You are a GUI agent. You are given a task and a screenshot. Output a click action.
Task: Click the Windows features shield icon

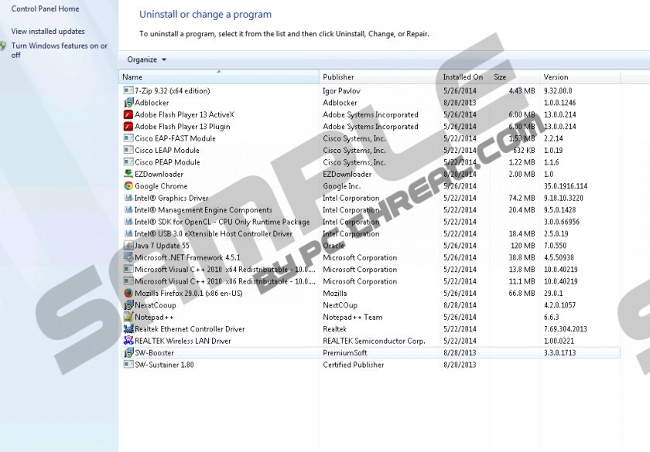[x=3, y=46]
